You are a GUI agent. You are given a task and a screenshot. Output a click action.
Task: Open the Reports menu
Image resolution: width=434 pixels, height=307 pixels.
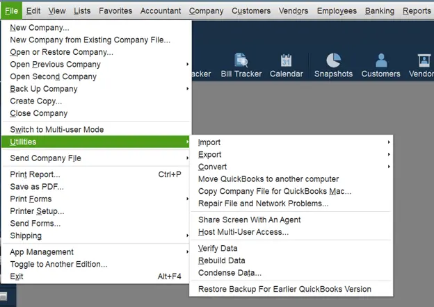pyautogui.click(x=417, y=11)
